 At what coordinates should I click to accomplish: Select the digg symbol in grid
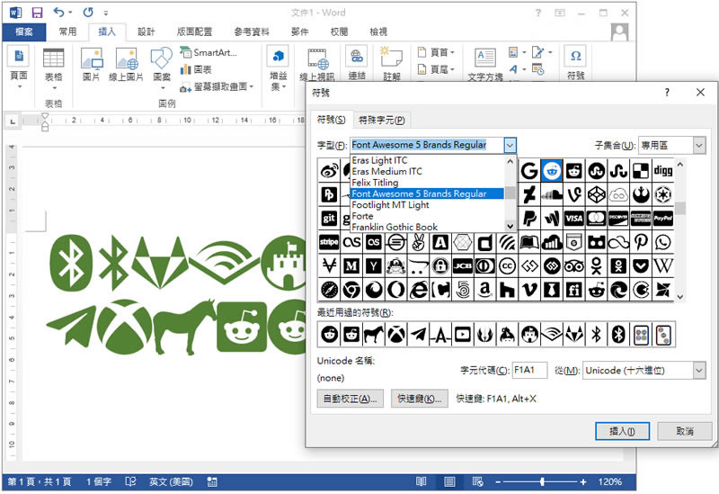pyautogui.click(x=663, y=171)
